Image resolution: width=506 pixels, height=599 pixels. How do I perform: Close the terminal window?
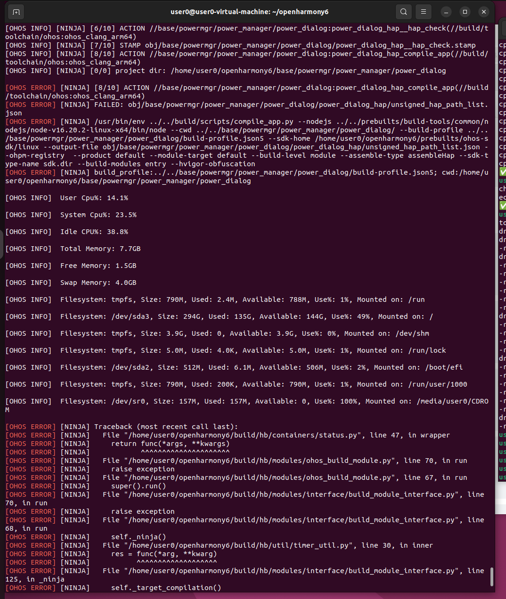pos(484,12)
